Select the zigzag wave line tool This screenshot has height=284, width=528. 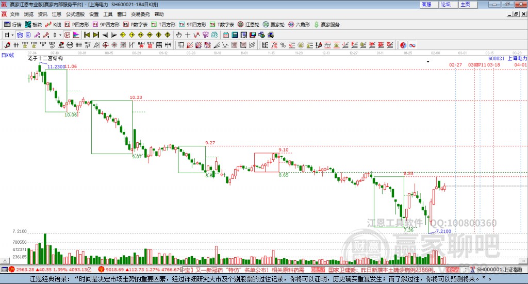225,45
